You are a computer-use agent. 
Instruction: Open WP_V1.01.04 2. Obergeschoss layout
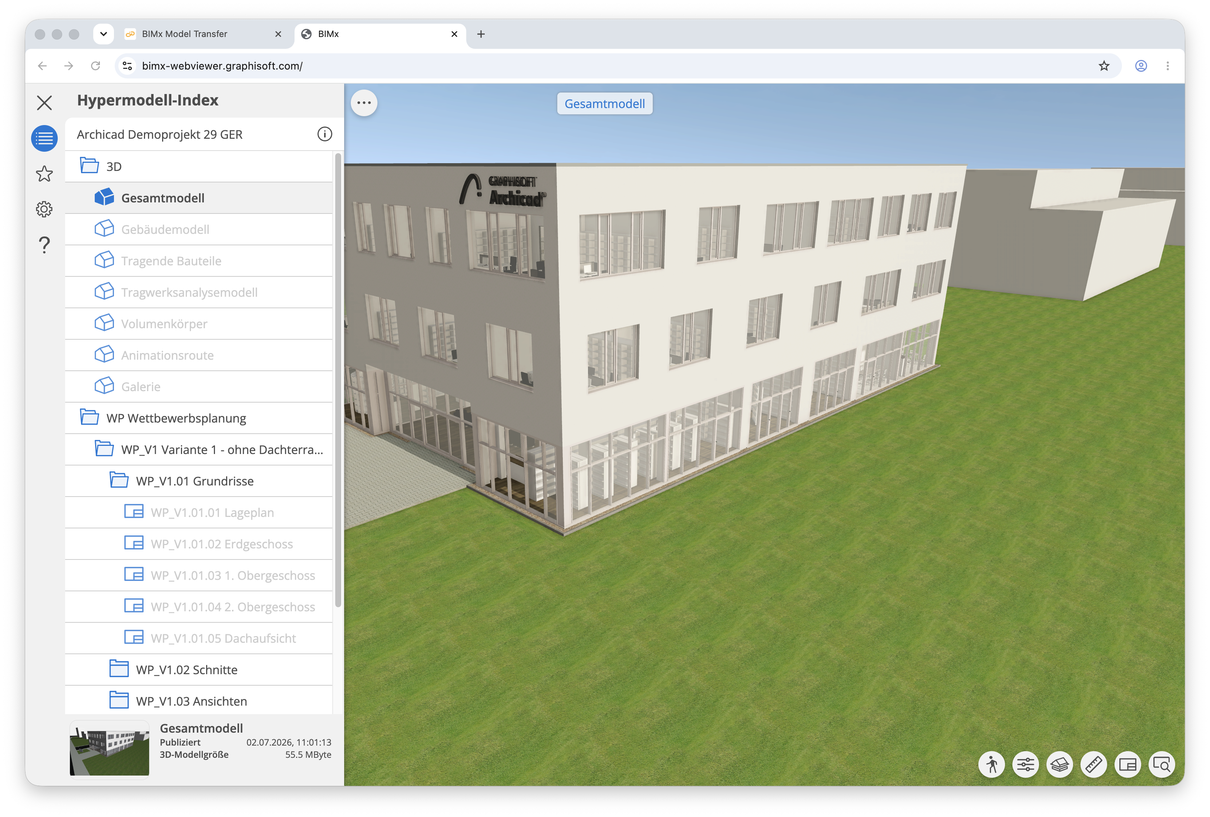198,606
